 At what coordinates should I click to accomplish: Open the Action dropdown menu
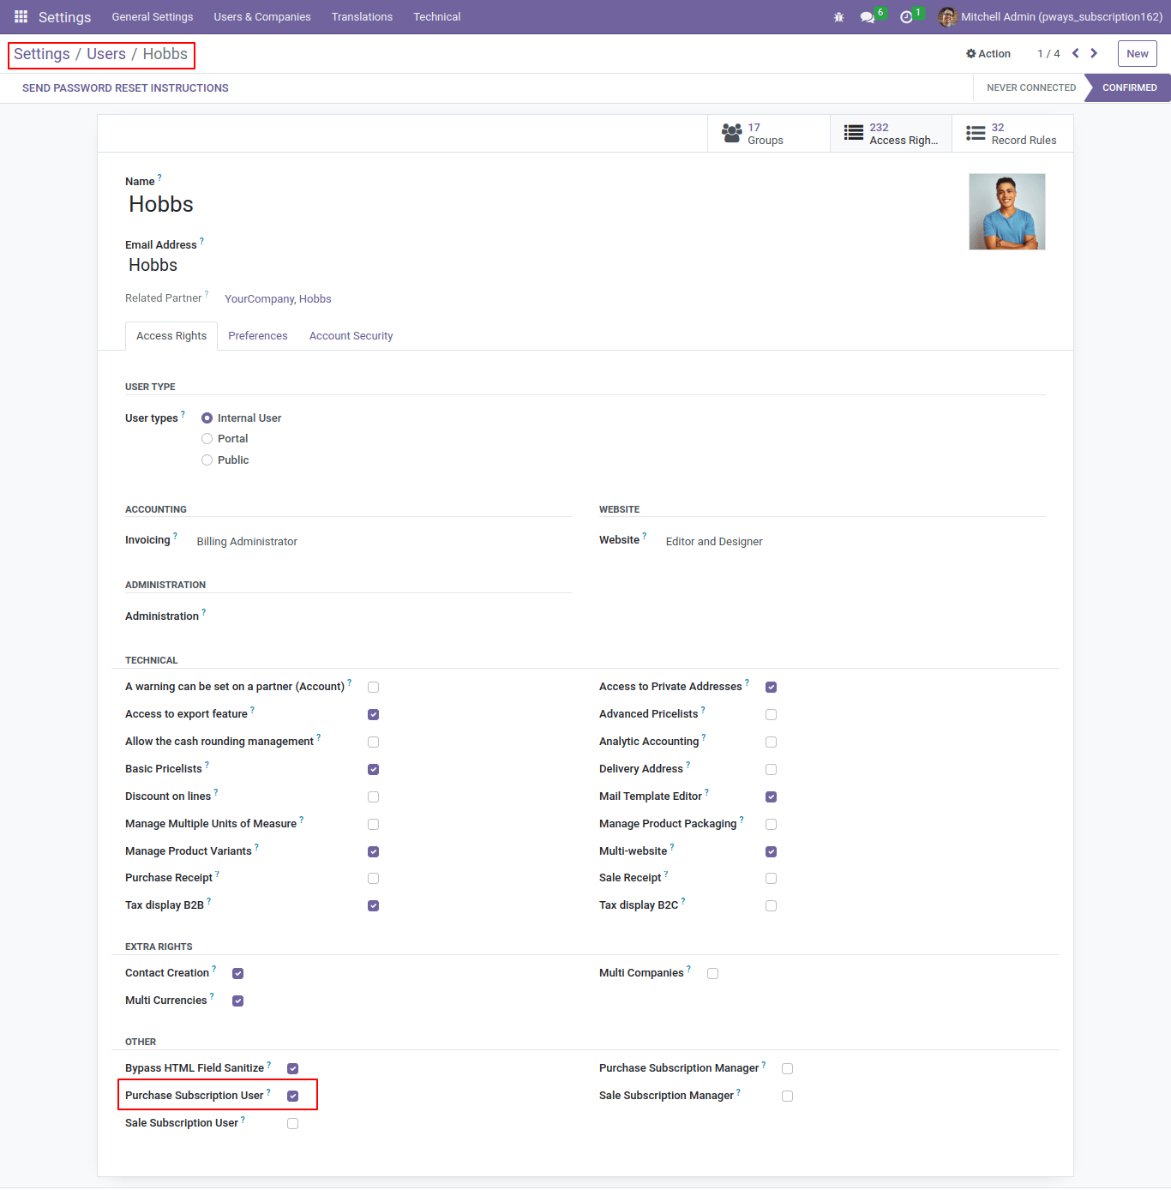pyautogui.click(x=988, y=53)
